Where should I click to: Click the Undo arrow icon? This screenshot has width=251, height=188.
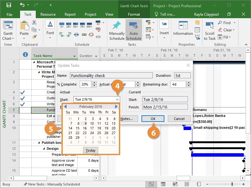[x=22, y=5]
